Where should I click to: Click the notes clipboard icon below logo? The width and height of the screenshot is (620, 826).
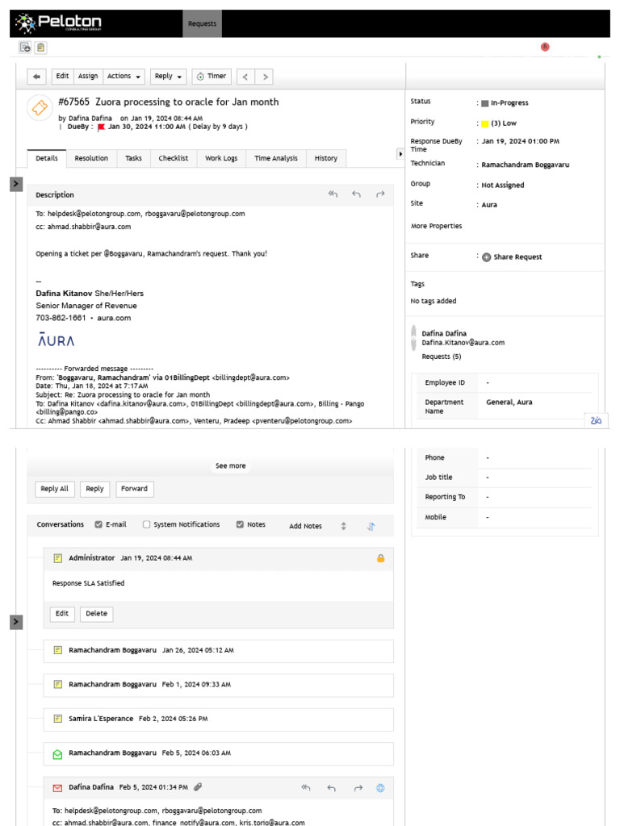coord(40,48)
